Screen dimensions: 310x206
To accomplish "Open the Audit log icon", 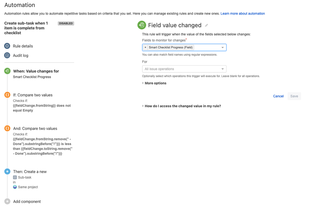I will pyautogui.click(x=7, y=55).
